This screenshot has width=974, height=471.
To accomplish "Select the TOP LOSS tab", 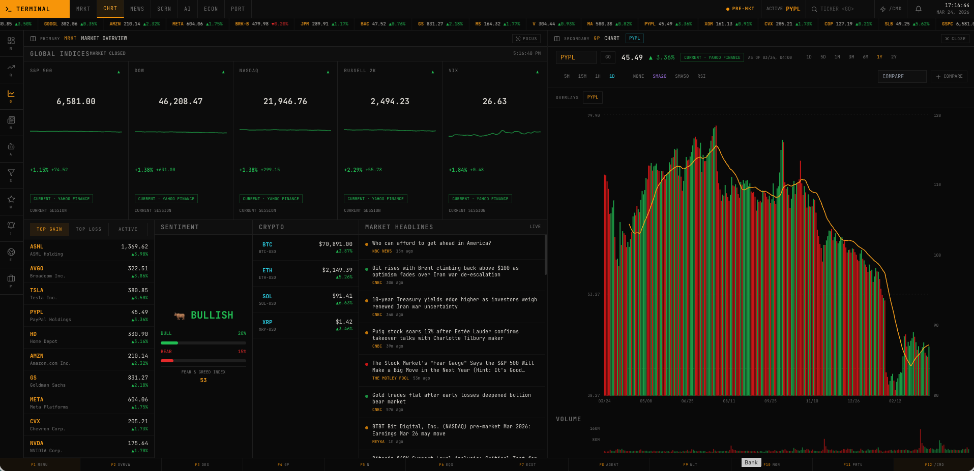I will (88, 229).
